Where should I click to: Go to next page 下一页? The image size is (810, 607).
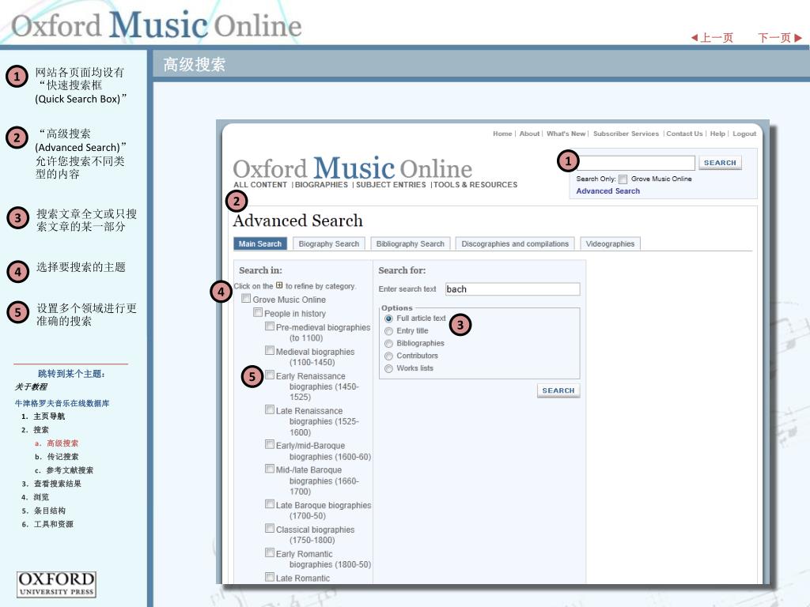pos(779,38)
